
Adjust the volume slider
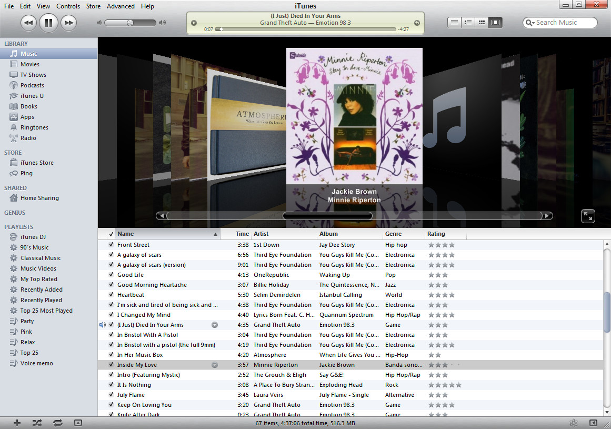tap(129, 22)
